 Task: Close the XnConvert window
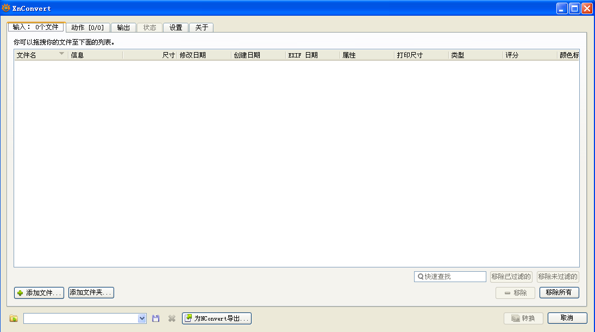[587, 8]
